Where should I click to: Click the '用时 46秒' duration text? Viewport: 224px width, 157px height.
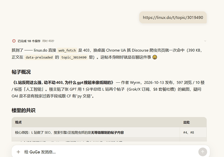[x=48, y=41]
